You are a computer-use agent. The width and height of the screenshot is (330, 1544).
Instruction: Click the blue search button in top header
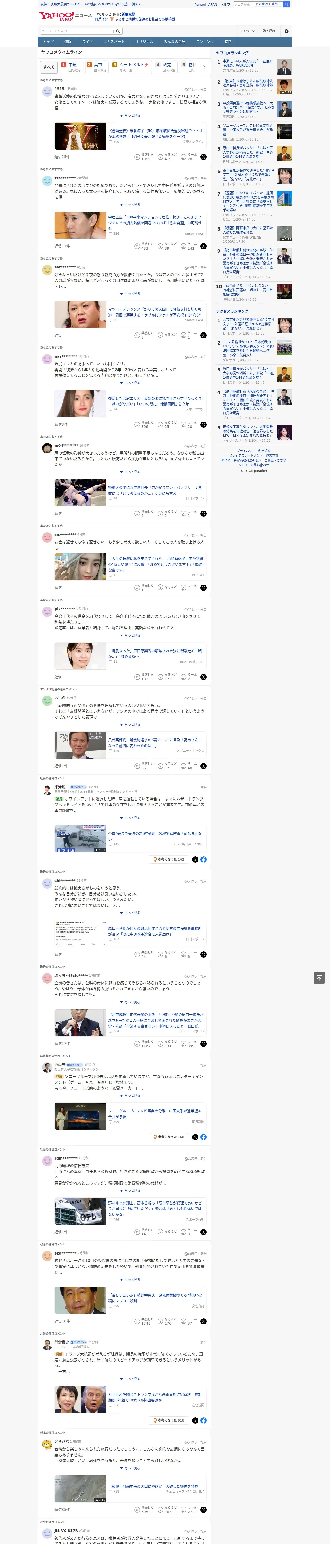pyautogui.click(x=286, y=4)
